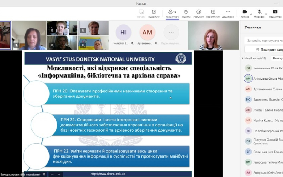Click the http://www.donnu.edu.ua link on slide

point(108,174)
